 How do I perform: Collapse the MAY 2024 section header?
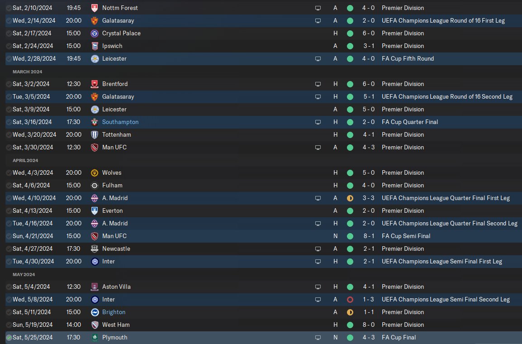coord(24,274)
